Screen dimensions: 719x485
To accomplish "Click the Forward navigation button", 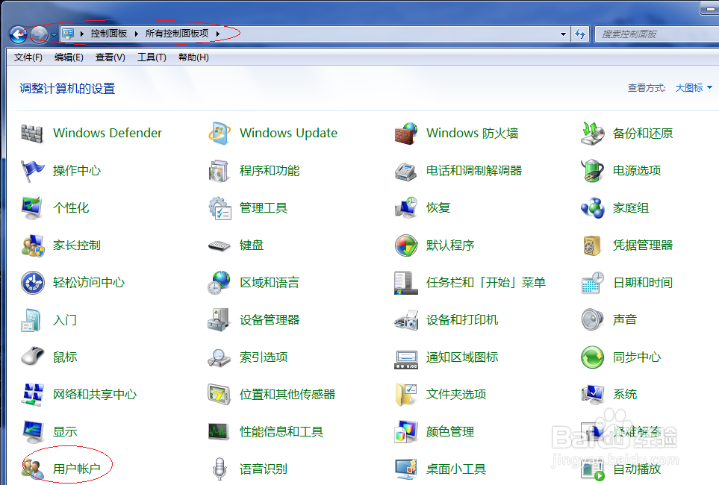I will click(39, 34).
